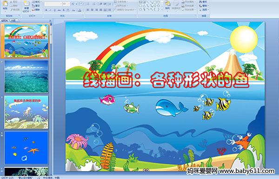Select the oval shape in shapes gallery
279x179 pixels.
click(x=159, y=2)
